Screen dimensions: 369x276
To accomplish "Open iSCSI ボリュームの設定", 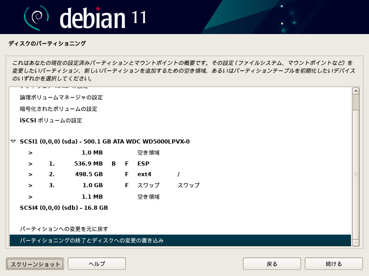I will click(51, 121).
